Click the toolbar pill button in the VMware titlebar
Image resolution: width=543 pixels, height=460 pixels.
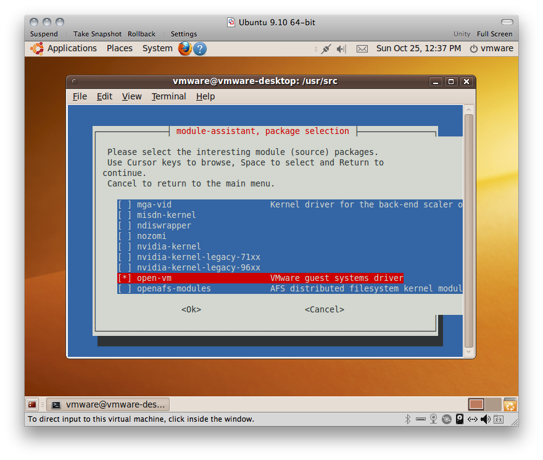(x=507, y=22)
